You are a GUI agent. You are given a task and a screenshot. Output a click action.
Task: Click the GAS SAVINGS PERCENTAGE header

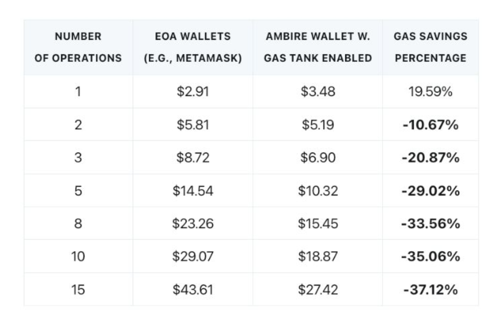(x=431, y=47)
